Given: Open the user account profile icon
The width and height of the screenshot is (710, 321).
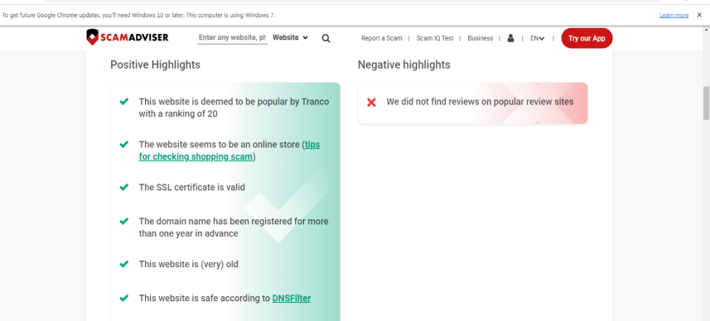Looking at the screenshot, I should click(x=511, y=38).
